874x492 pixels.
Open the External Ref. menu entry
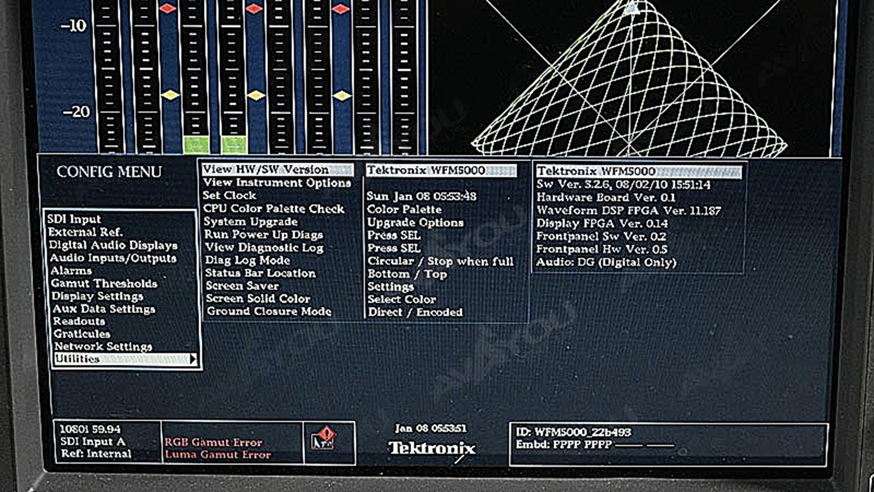[x=85, y=232]
